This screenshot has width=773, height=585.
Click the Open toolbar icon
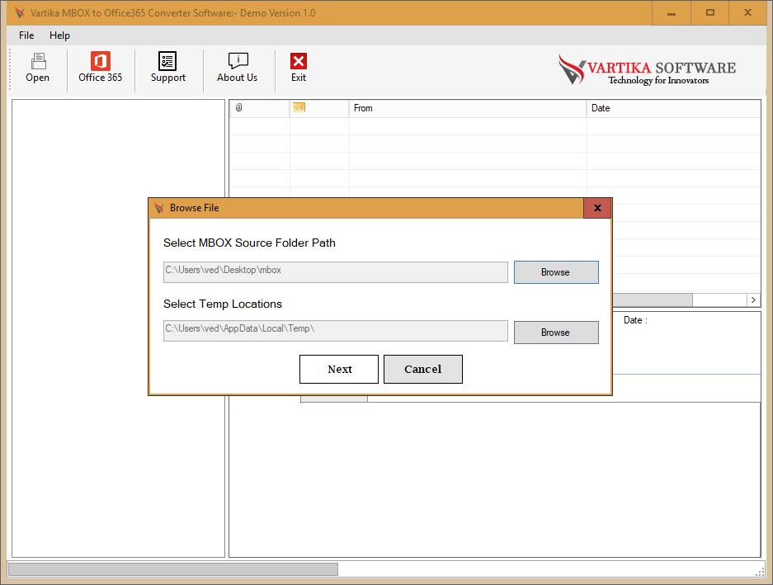click(38, 68)
